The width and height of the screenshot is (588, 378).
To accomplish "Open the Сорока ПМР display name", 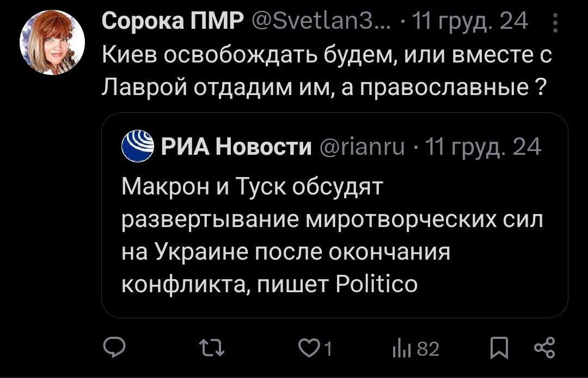I will point(172,22).
